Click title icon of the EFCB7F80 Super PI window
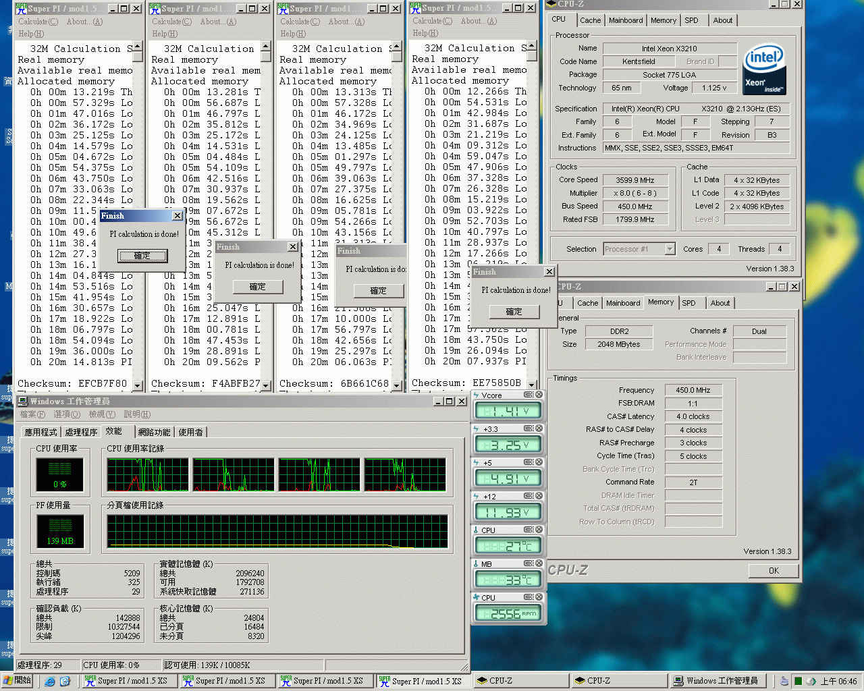Screen dimensions: 864x691 pyautogui.click(x=22, y=9)
